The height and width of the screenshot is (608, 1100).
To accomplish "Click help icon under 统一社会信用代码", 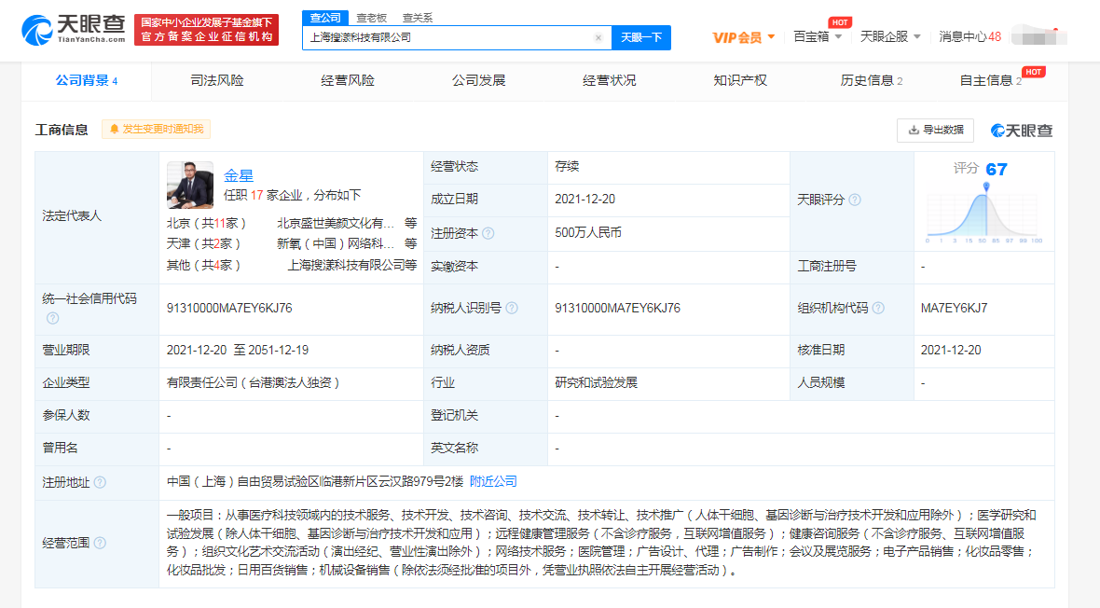I will pyautogui.click(x=53, y=318).
